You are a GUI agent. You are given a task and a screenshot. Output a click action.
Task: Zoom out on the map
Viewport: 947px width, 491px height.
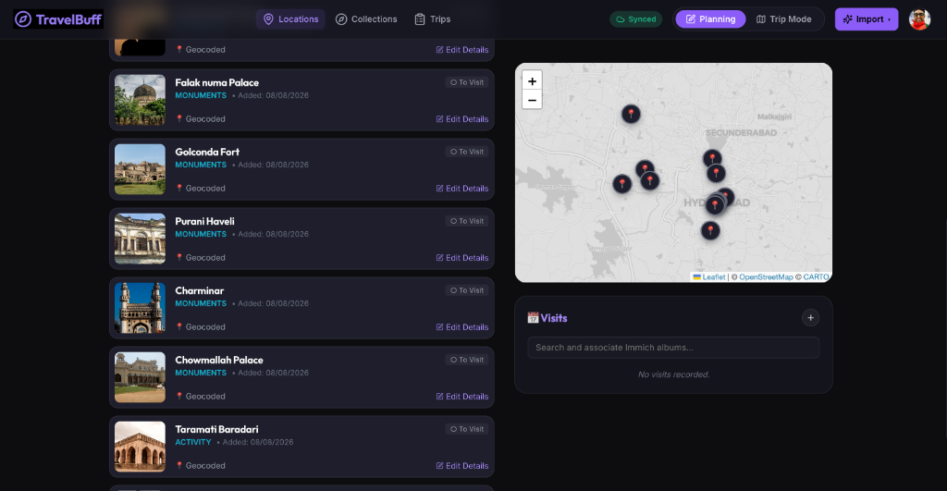tap(532, 100)
